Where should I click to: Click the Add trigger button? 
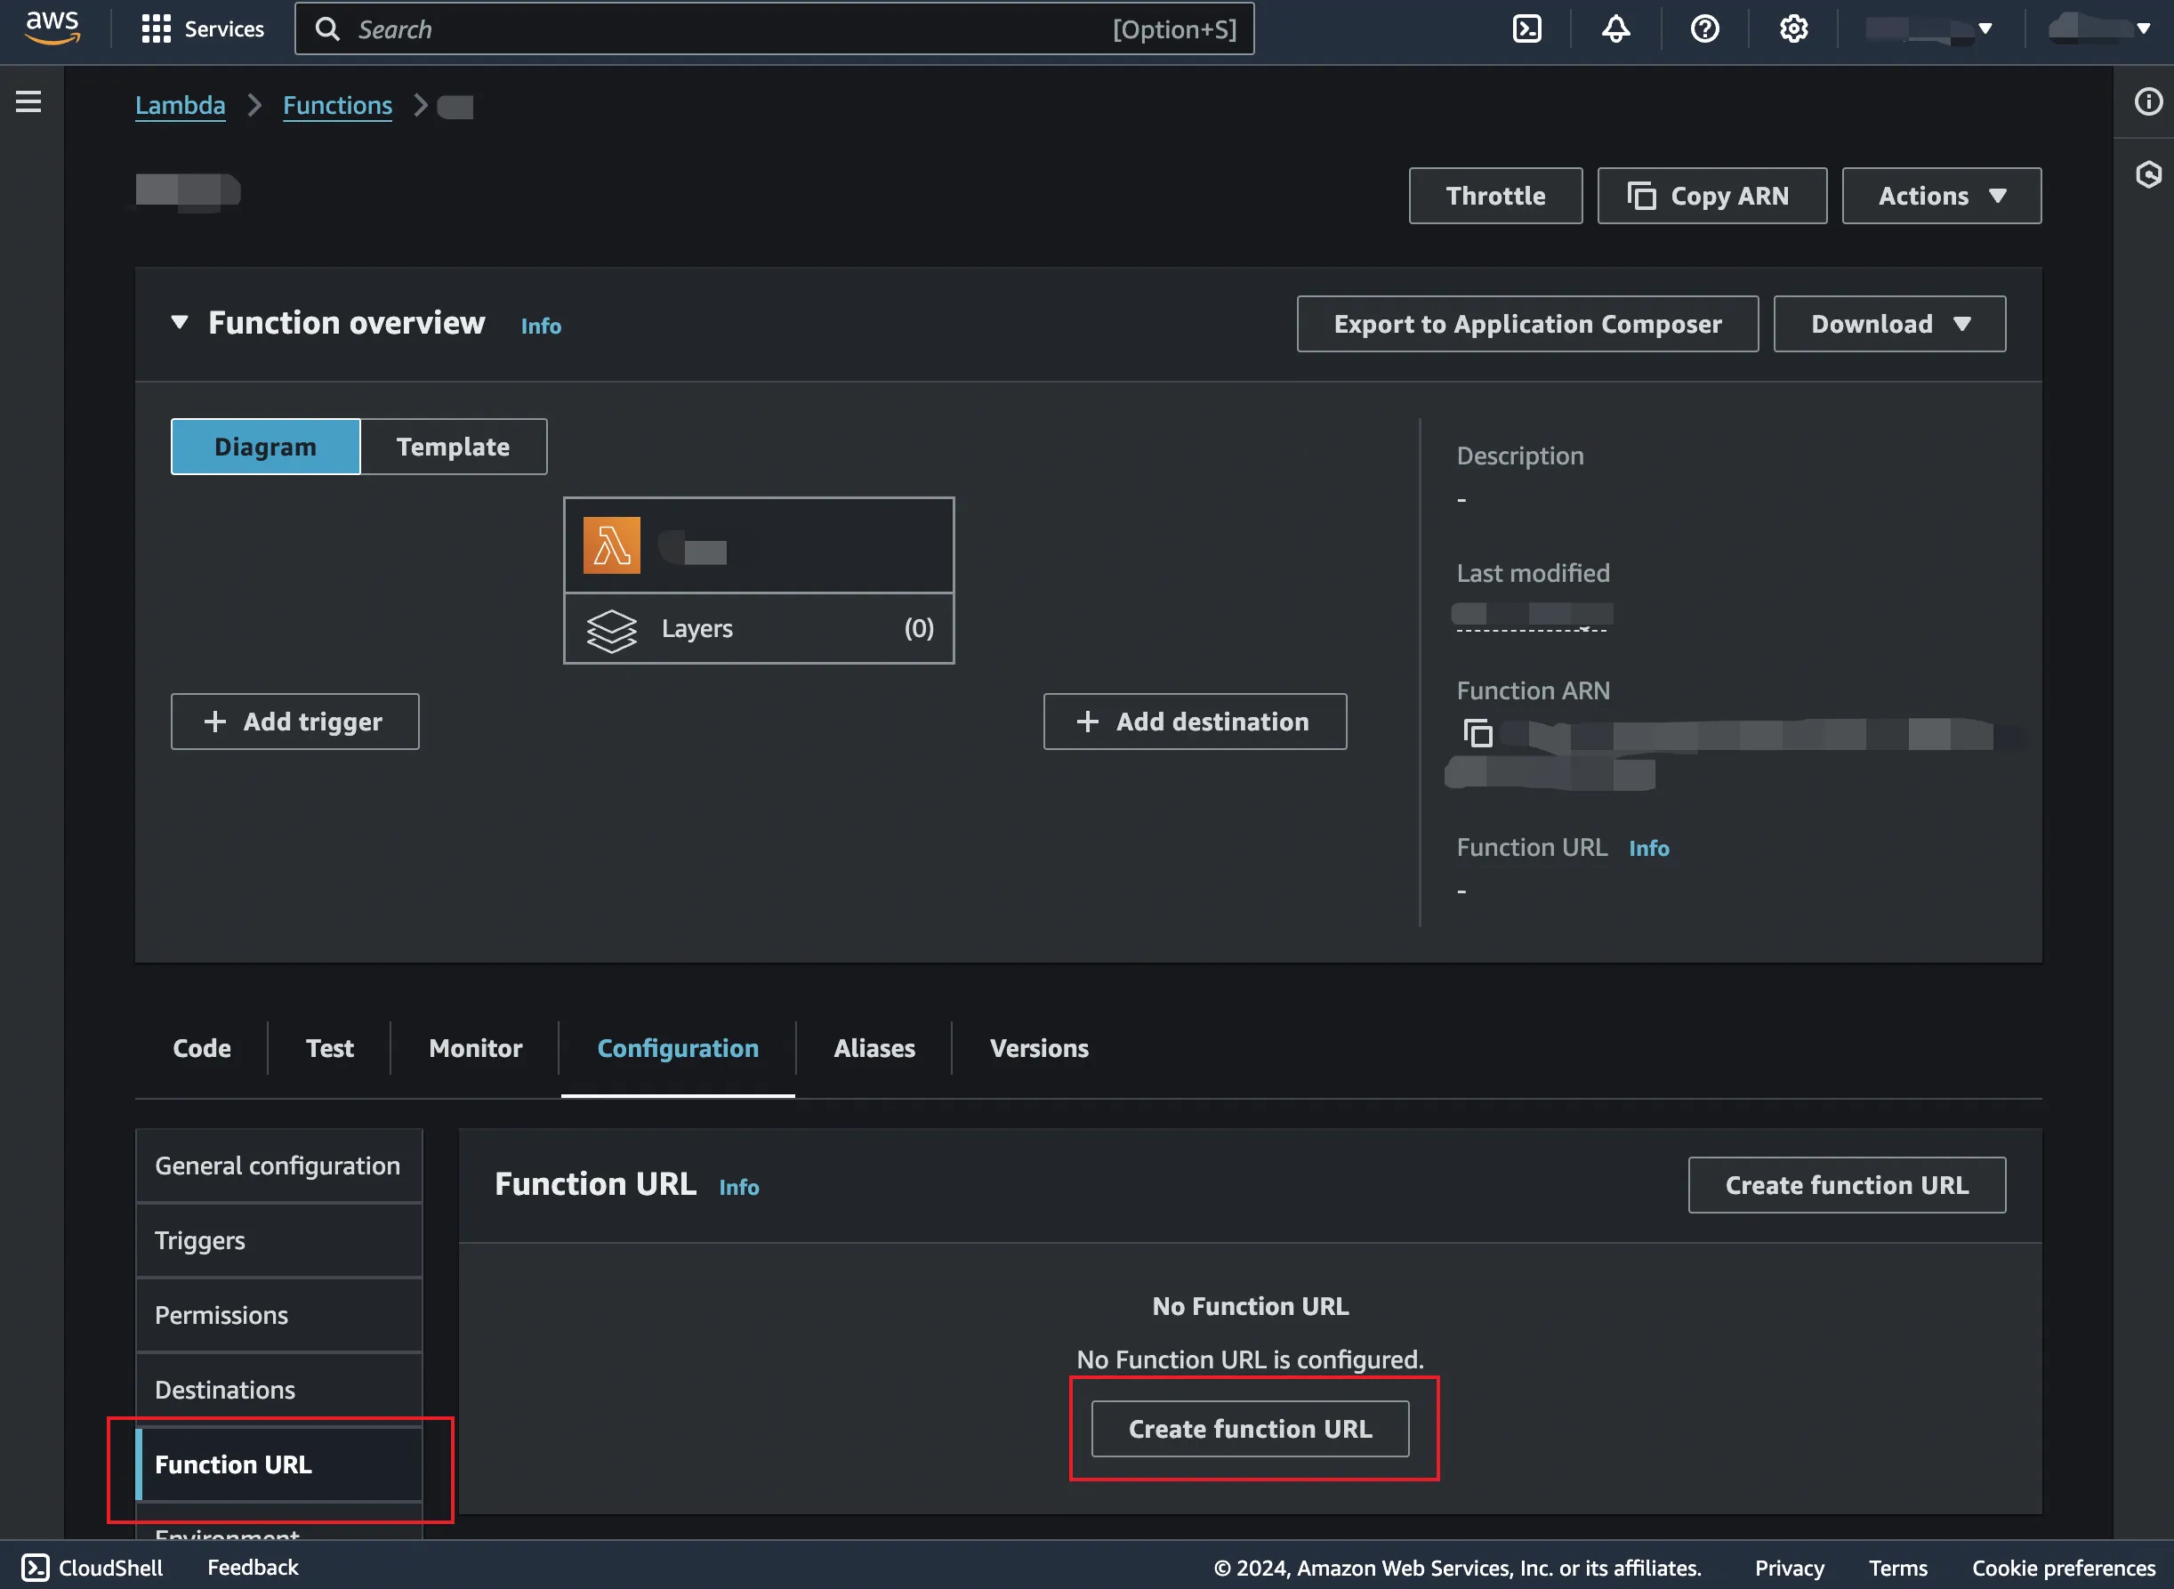coord(294,722)
